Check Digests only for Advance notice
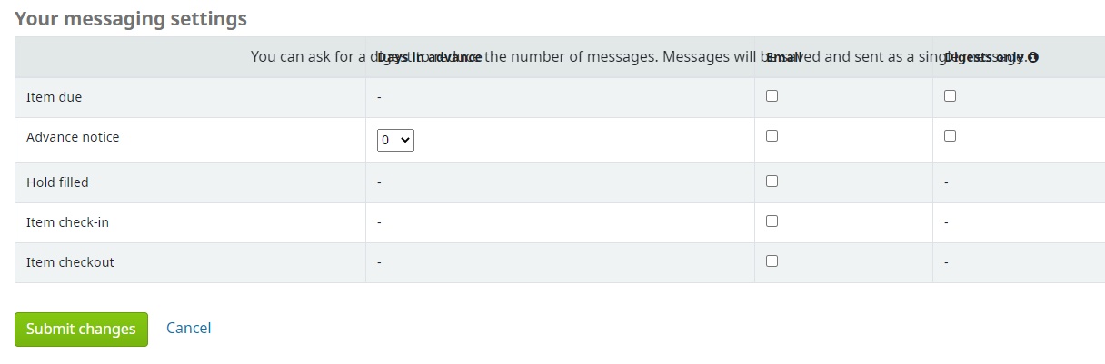Image resolution: width=1105 pixels, height=364 pixels. (950, 135)
